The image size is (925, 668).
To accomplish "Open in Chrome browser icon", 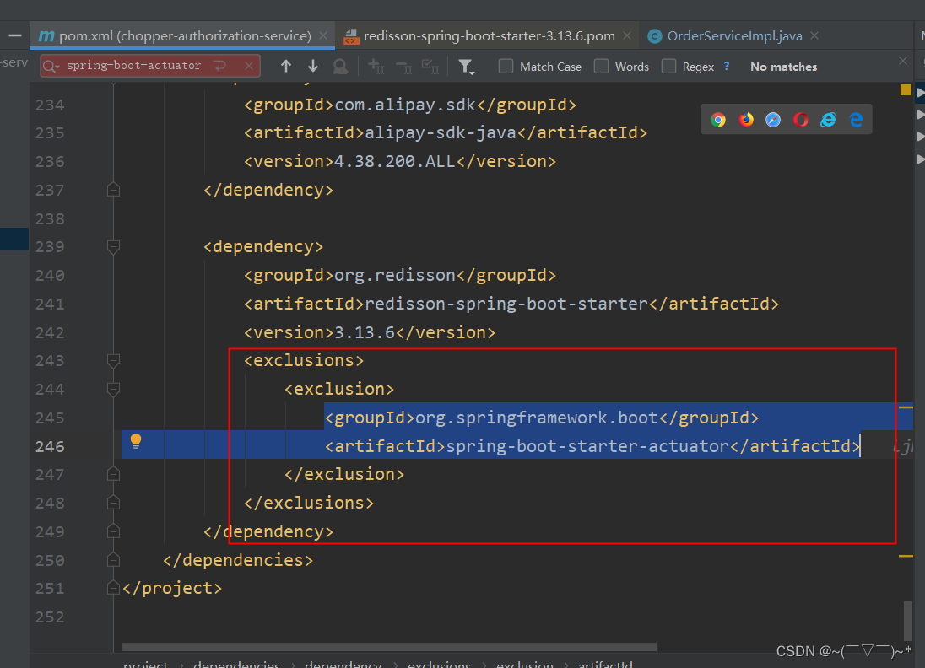I will point(718,120).
